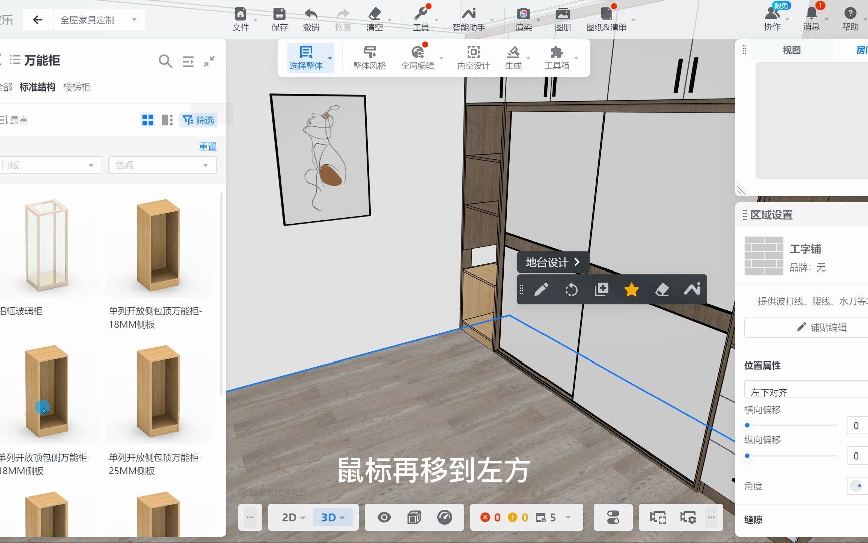Select the 标准结构 tab

(37, 87)
